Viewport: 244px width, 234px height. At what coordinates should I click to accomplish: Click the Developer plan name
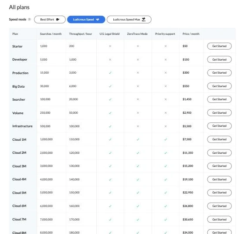click(x=20, y=59)
